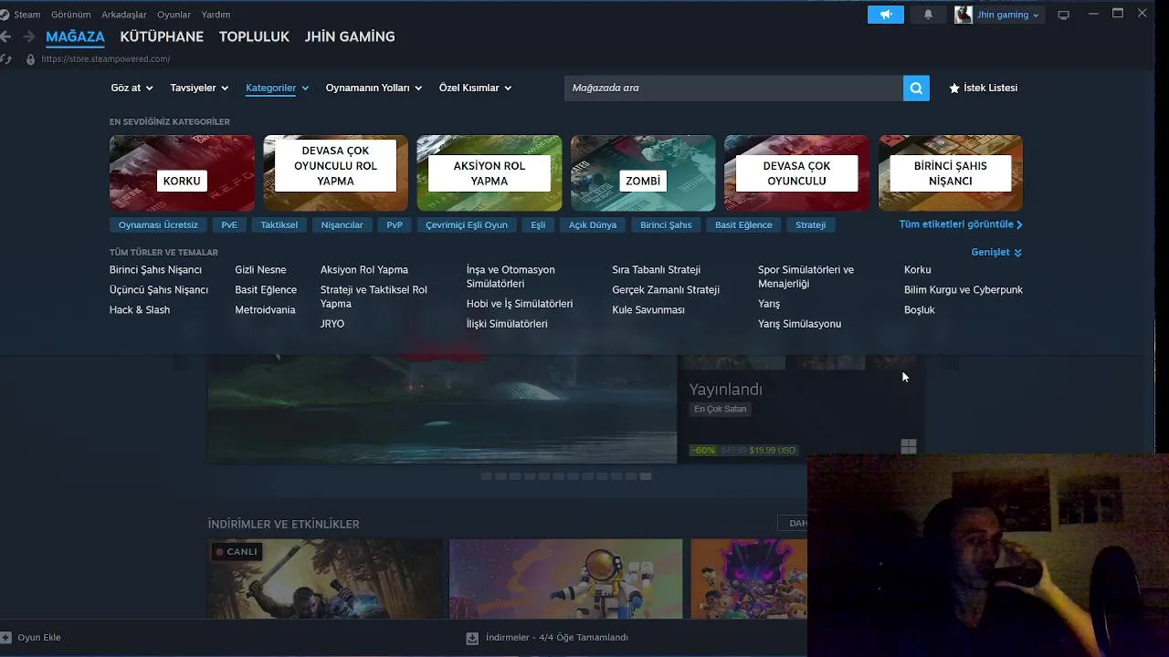This screenshot has width=1169, height=657.
Task: Click the back navigation arrow
Action: [x=6, y=36]
